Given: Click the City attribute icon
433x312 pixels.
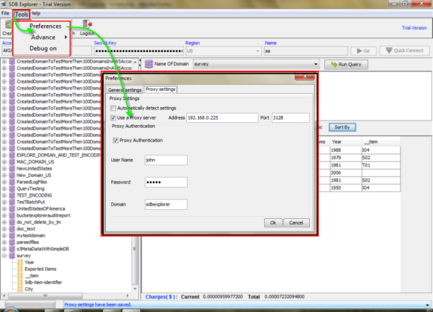Looking at the screenshot, I should click(x=20, y=289).
